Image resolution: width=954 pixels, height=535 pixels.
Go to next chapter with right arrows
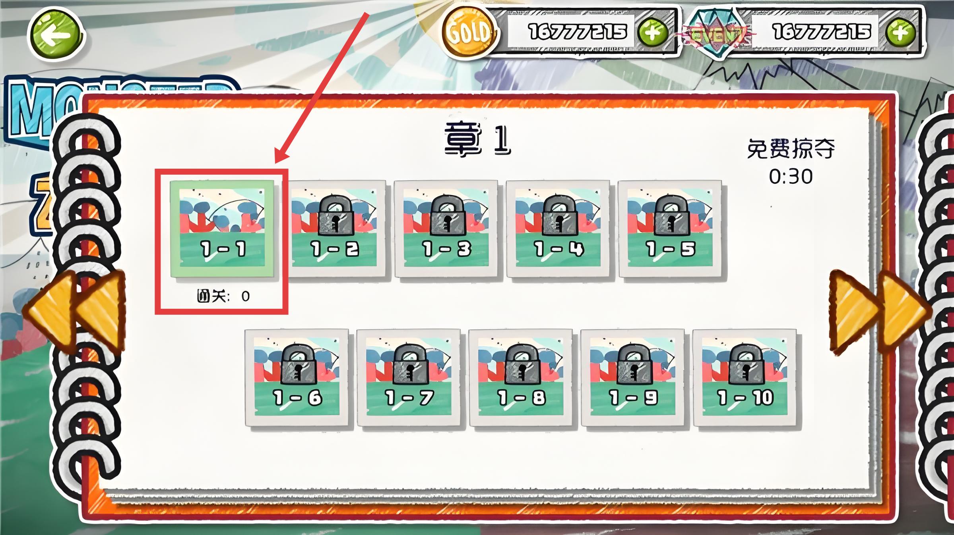pos(880,312)
